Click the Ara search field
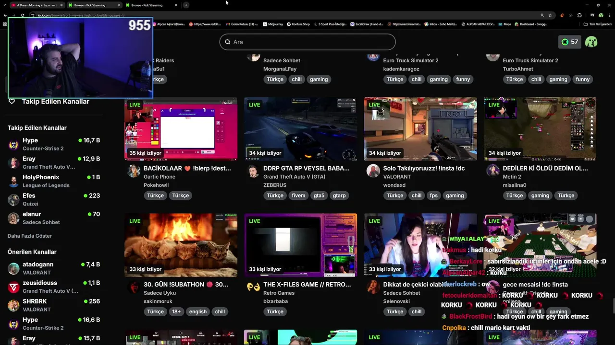 click(307, 42)
